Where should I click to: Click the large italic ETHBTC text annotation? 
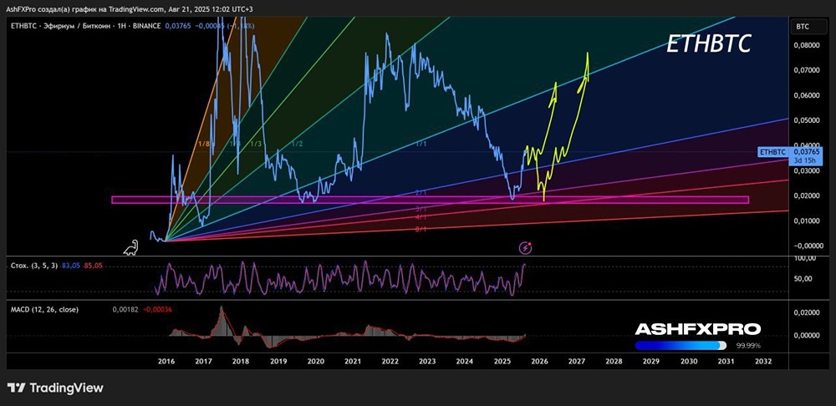(709, 45)
